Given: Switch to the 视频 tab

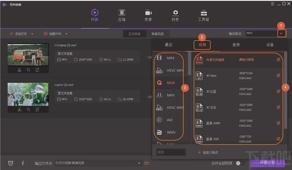Looking at the screenshot, I should [202, 45].
